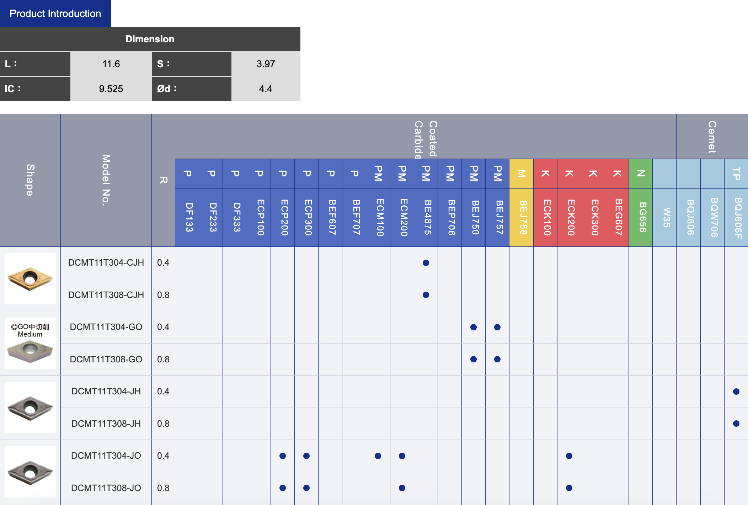Image resolution: width=748 pixels, height=505 pixels.
Task: Select model DCMT11T308-JH
Action: (x=106, y=424)
